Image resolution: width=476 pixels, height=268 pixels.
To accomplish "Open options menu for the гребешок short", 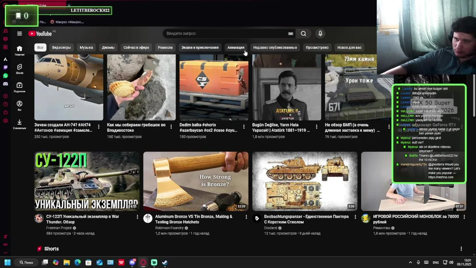I will [171, 127].
